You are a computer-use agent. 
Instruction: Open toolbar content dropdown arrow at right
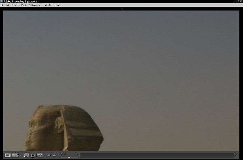(236, 155)
